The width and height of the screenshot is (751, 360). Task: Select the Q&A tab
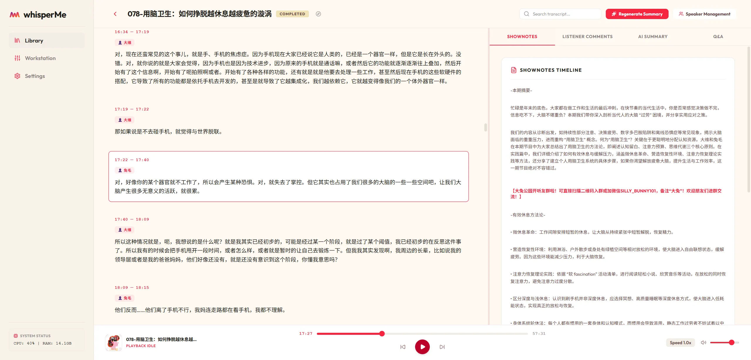click(x=718, y=37)
